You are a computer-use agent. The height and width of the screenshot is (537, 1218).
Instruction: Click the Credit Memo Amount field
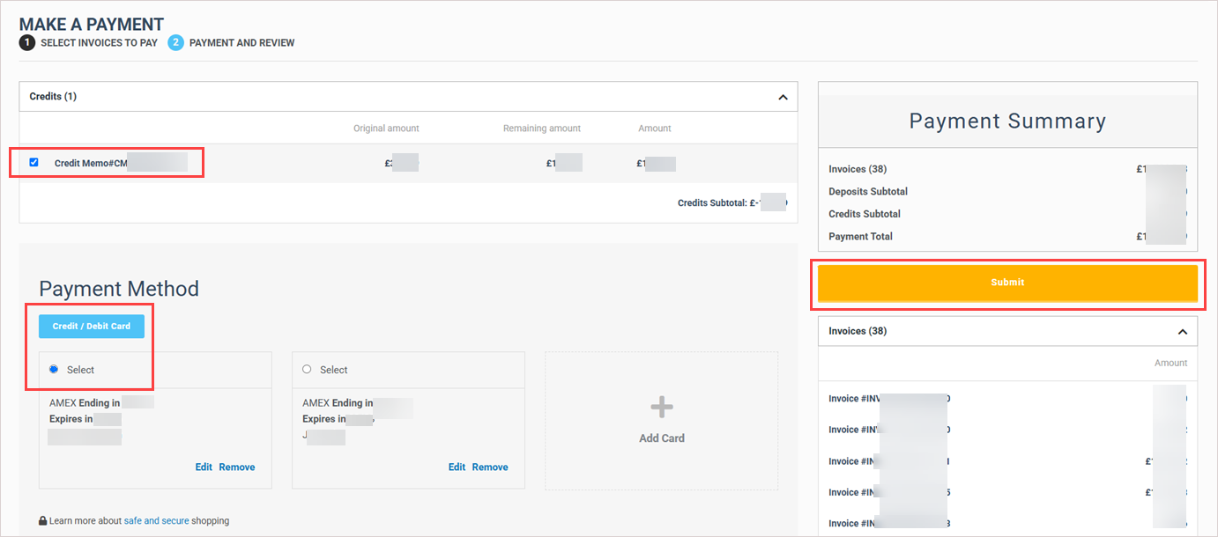coord(655,163)
